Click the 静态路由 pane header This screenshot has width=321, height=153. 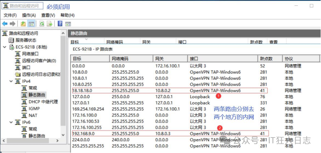tap(194, 33)
